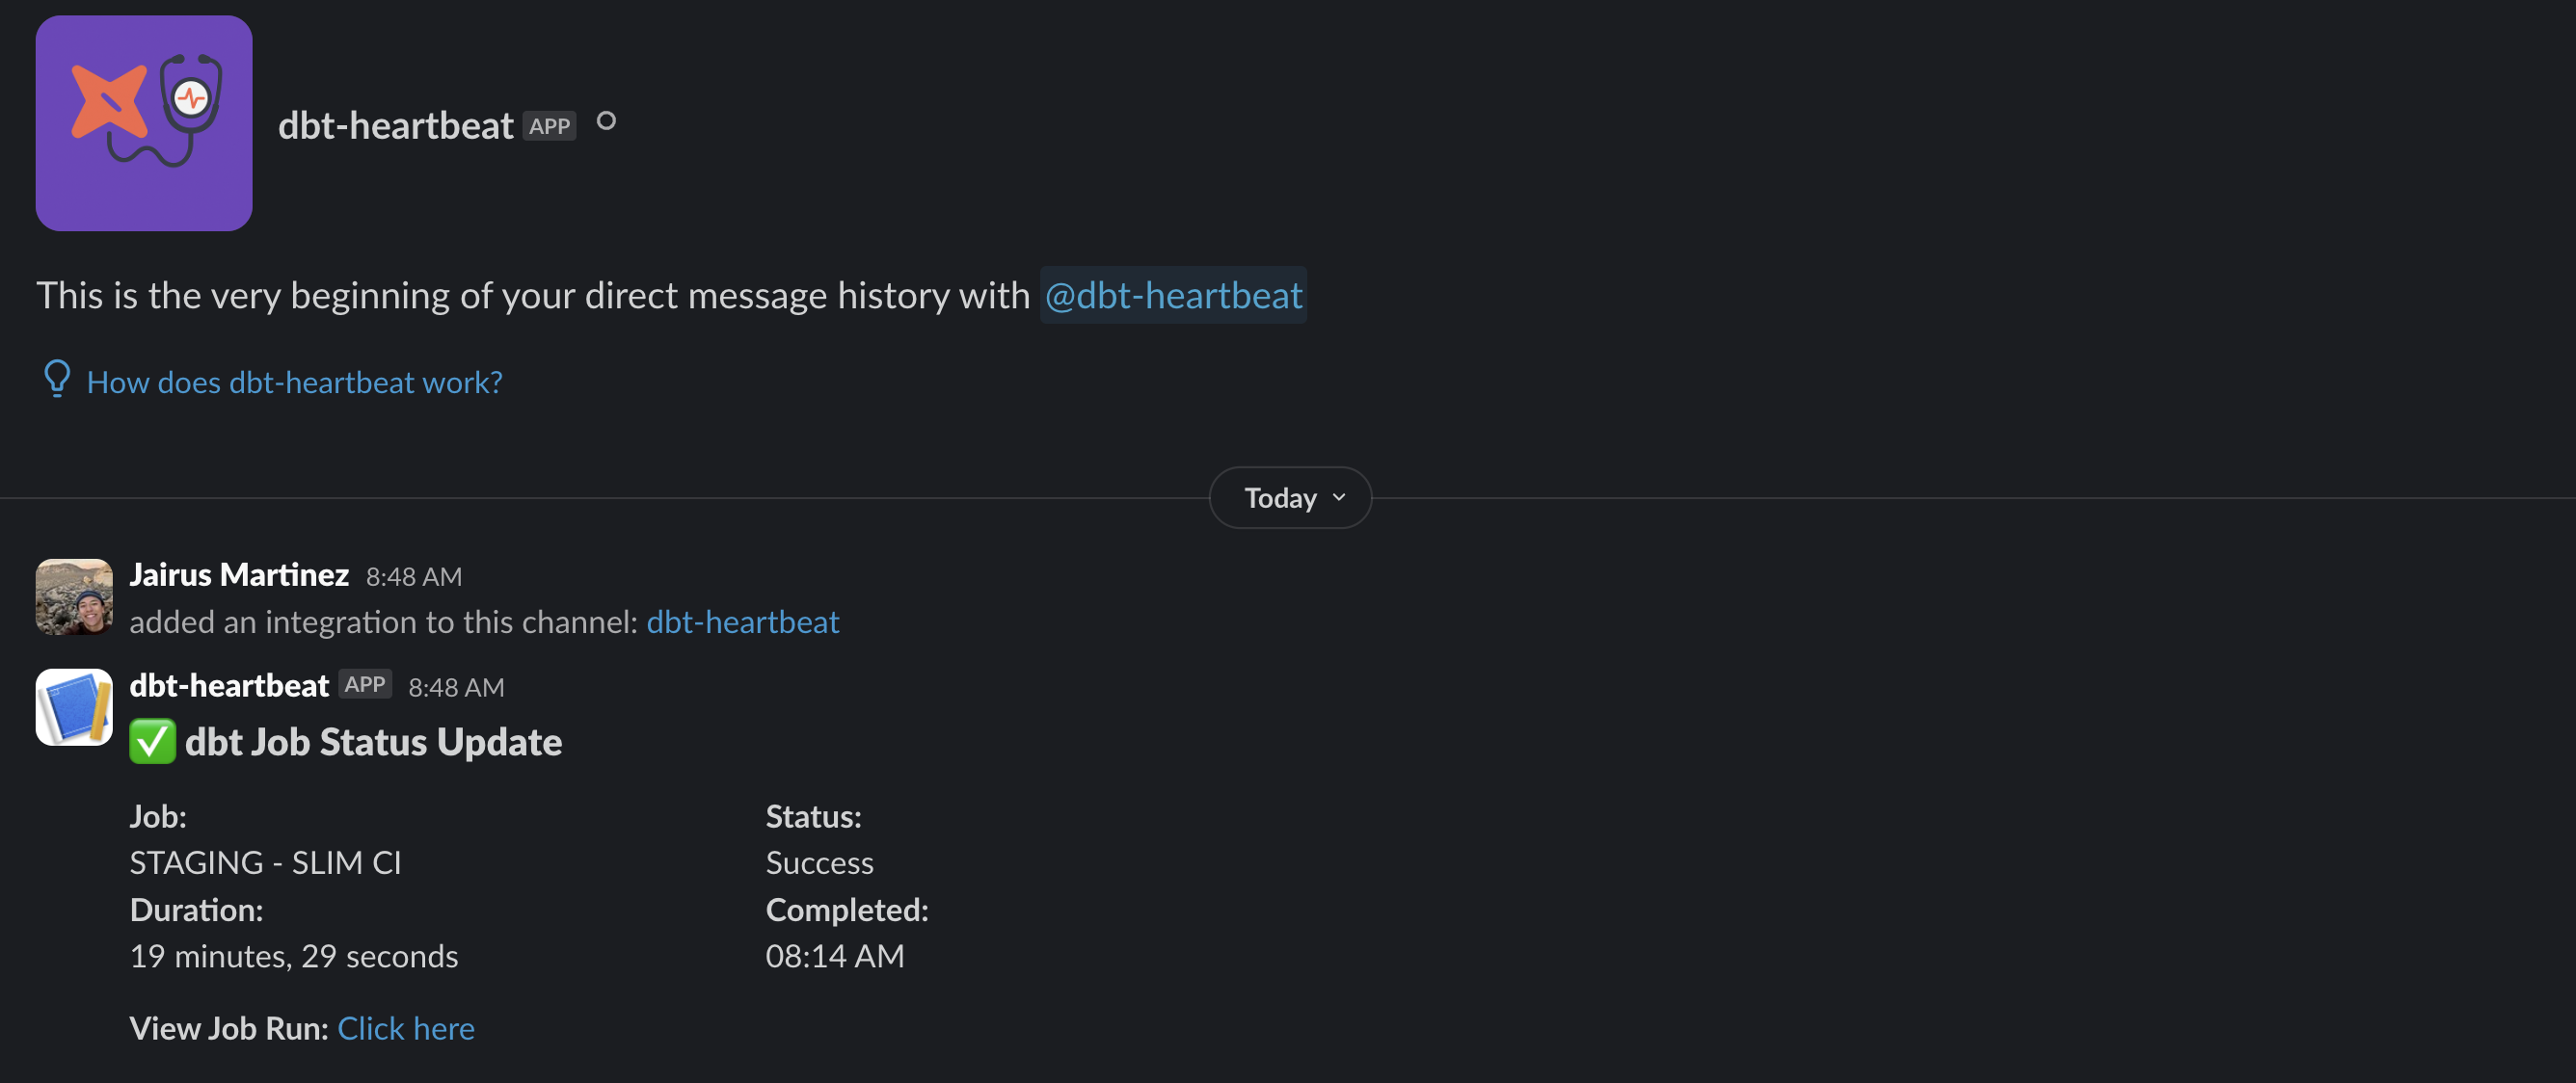Click the 8:48 AM timestamp on the app message

point(456,686)
